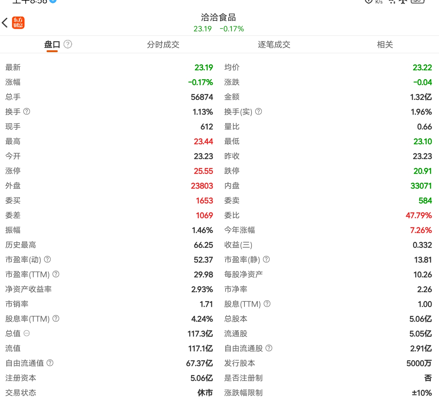
Task: Select 市盈率(动) value 52.37
Action: 203,260
